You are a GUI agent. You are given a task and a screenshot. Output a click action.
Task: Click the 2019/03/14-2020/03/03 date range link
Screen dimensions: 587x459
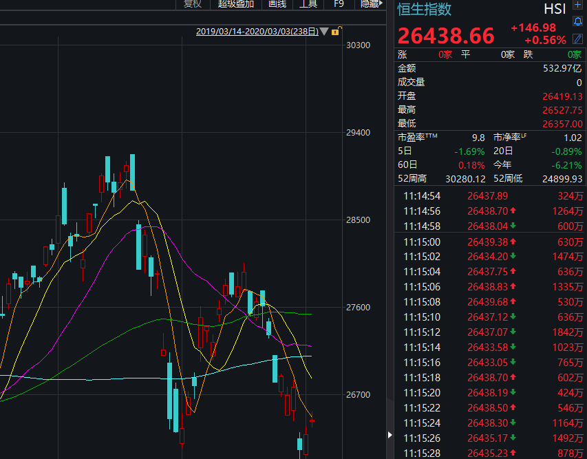[257, 32]
